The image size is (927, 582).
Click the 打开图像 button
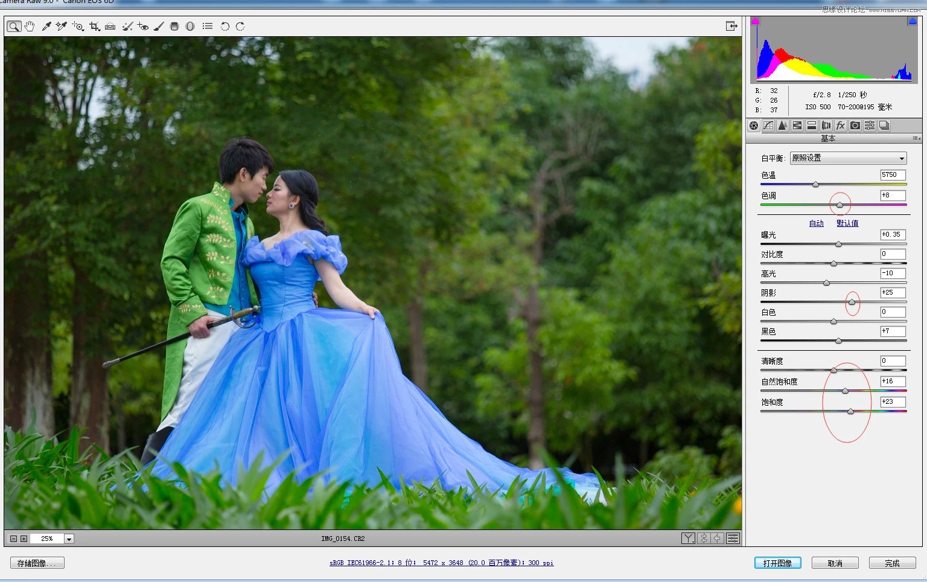[x=777, y=563]
